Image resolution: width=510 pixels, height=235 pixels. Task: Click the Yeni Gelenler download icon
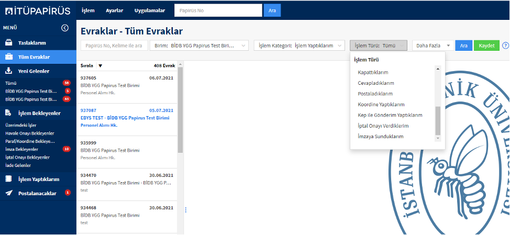9,71
